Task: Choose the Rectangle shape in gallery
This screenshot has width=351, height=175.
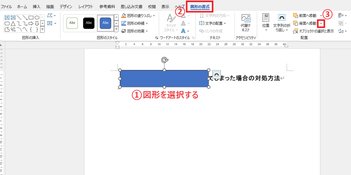Action: pyautogui.click(x=31, y=17)
